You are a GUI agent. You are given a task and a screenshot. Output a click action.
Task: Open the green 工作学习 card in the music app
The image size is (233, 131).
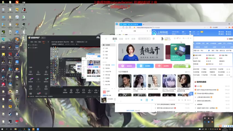(x=178, y=52)
